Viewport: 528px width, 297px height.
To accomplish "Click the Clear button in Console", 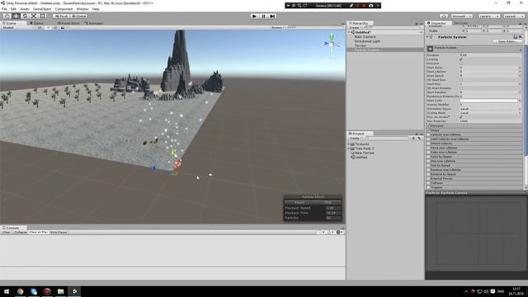I will (7, 233).
